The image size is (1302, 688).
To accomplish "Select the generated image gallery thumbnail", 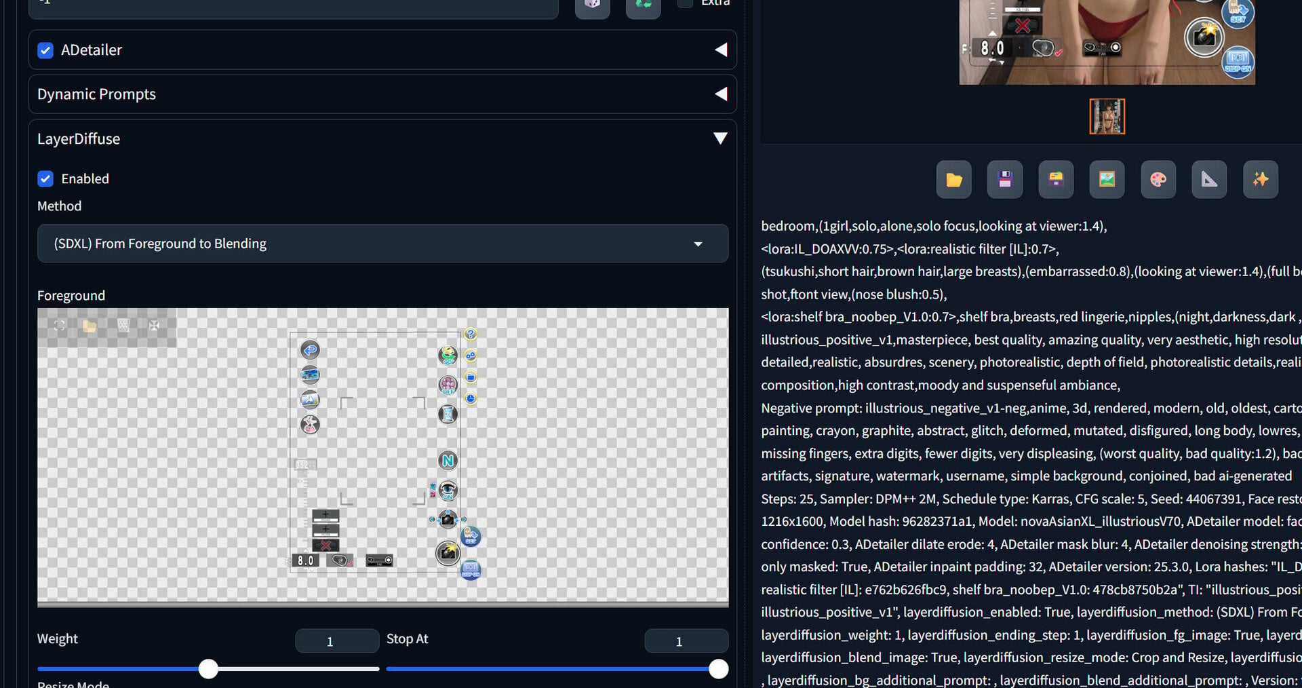I will [x=1107, y=116].
